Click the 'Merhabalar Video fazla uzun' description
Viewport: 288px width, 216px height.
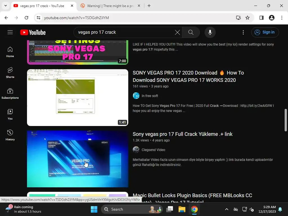tap(203, 162)
